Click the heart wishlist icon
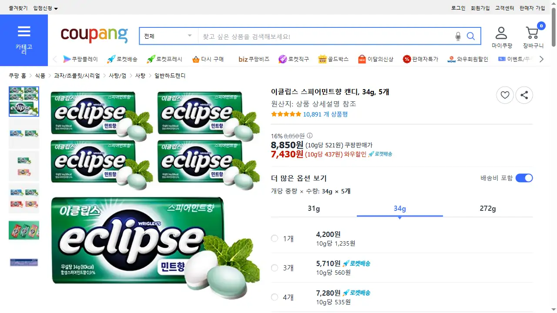This screenshot has height=313, width=557. pos(505,95)
